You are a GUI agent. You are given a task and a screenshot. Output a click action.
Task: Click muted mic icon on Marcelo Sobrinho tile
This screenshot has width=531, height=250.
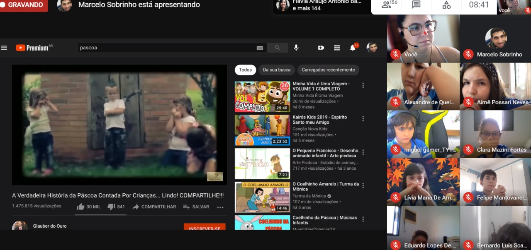point(468,54)
